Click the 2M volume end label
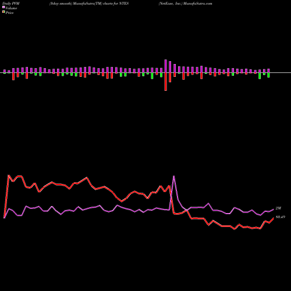The image size is (291, 291). pyautogui.click(x=278, y=208)
